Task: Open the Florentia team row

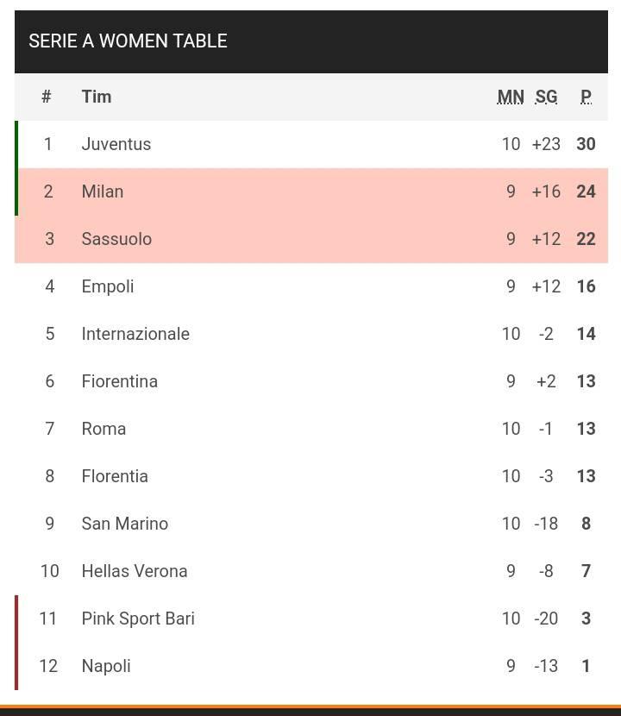Action: pos(311,476)
